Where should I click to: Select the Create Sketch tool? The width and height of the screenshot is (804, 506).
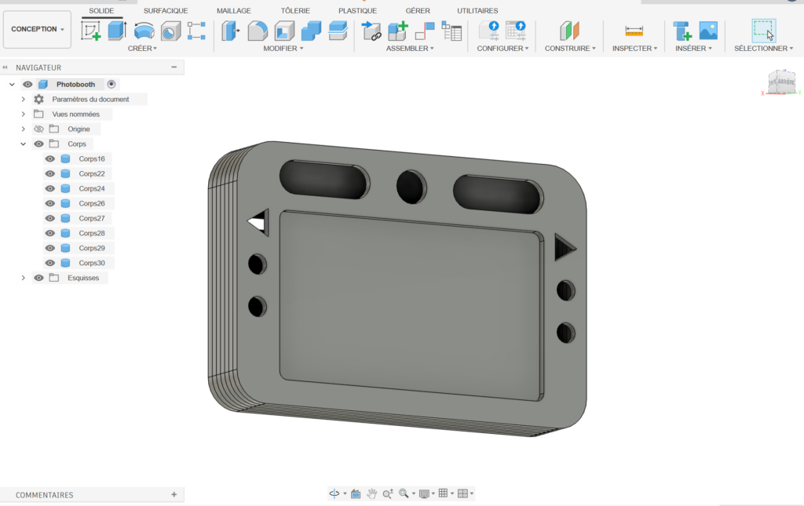[91, 31]
